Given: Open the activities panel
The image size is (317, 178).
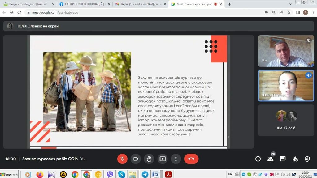Looking at the screenshot, I should click(x=295, y=159).
